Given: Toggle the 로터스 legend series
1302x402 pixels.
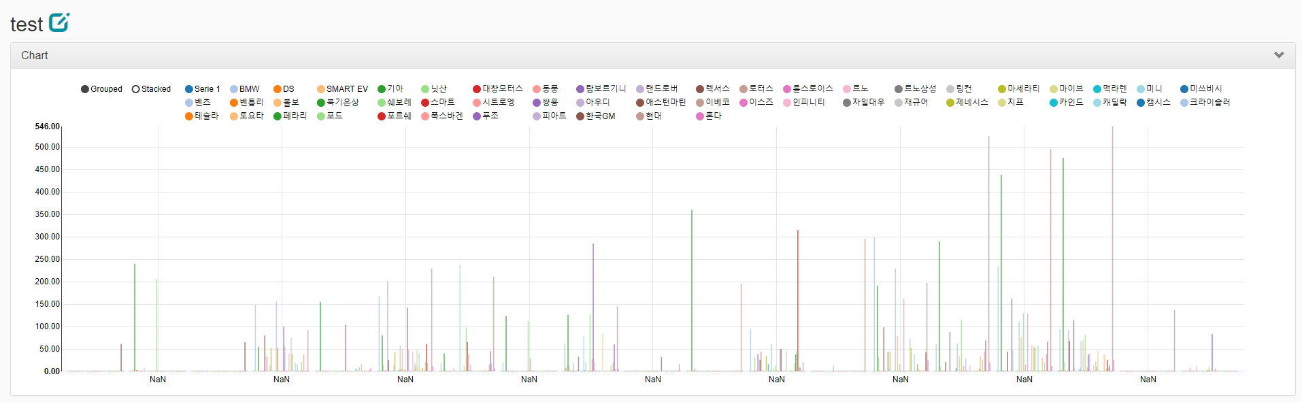Looking at the screenshot, I should (756, 89).
